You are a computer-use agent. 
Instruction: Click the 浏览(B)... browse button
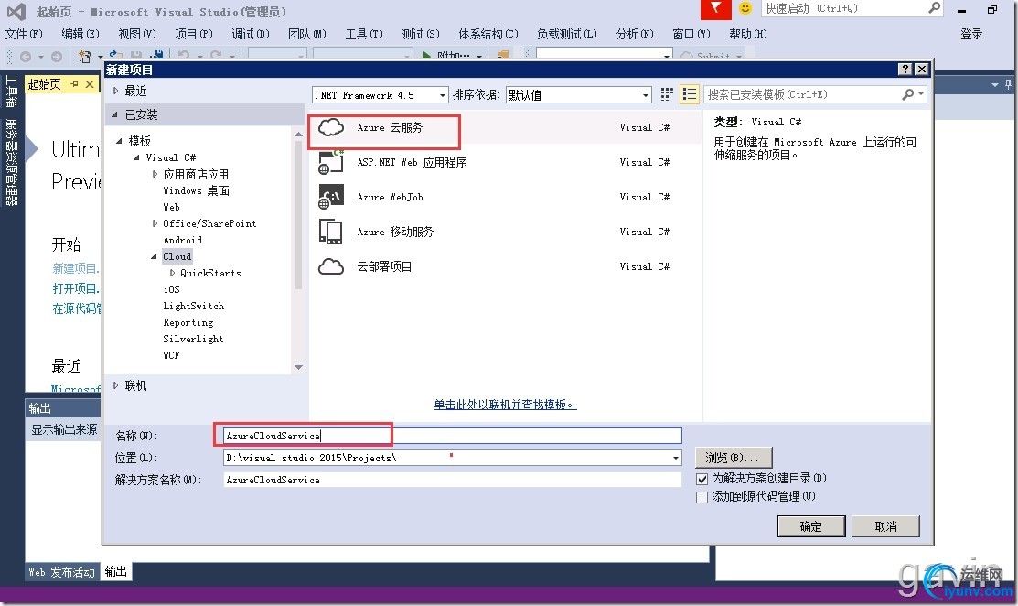click(x=734, y=458)
